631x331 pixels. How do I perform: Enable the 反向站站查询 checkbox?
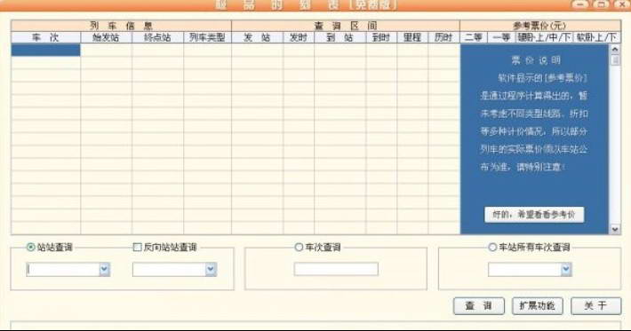coord(137,247)
